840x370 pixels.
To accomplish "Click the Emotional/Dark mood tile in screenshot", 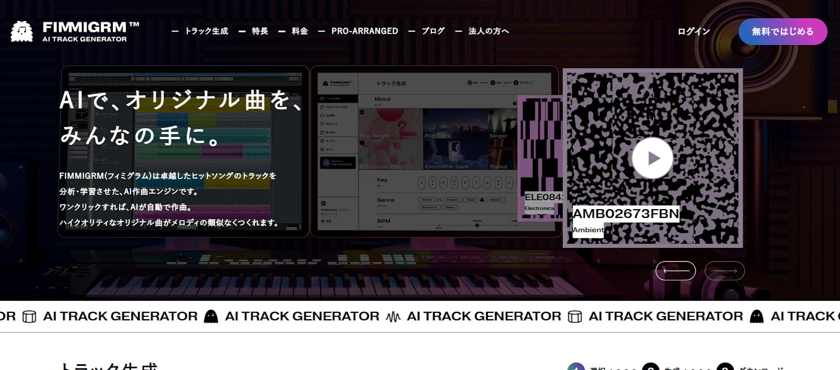I will [455, 155].
